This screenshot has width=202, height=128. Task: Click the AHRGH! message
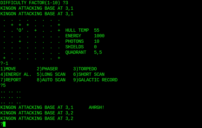pos(97,108)
